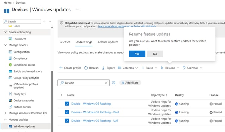Click the Policy sets icon
225x132 pixels.
pyautogui.click(x=10, y=94)
